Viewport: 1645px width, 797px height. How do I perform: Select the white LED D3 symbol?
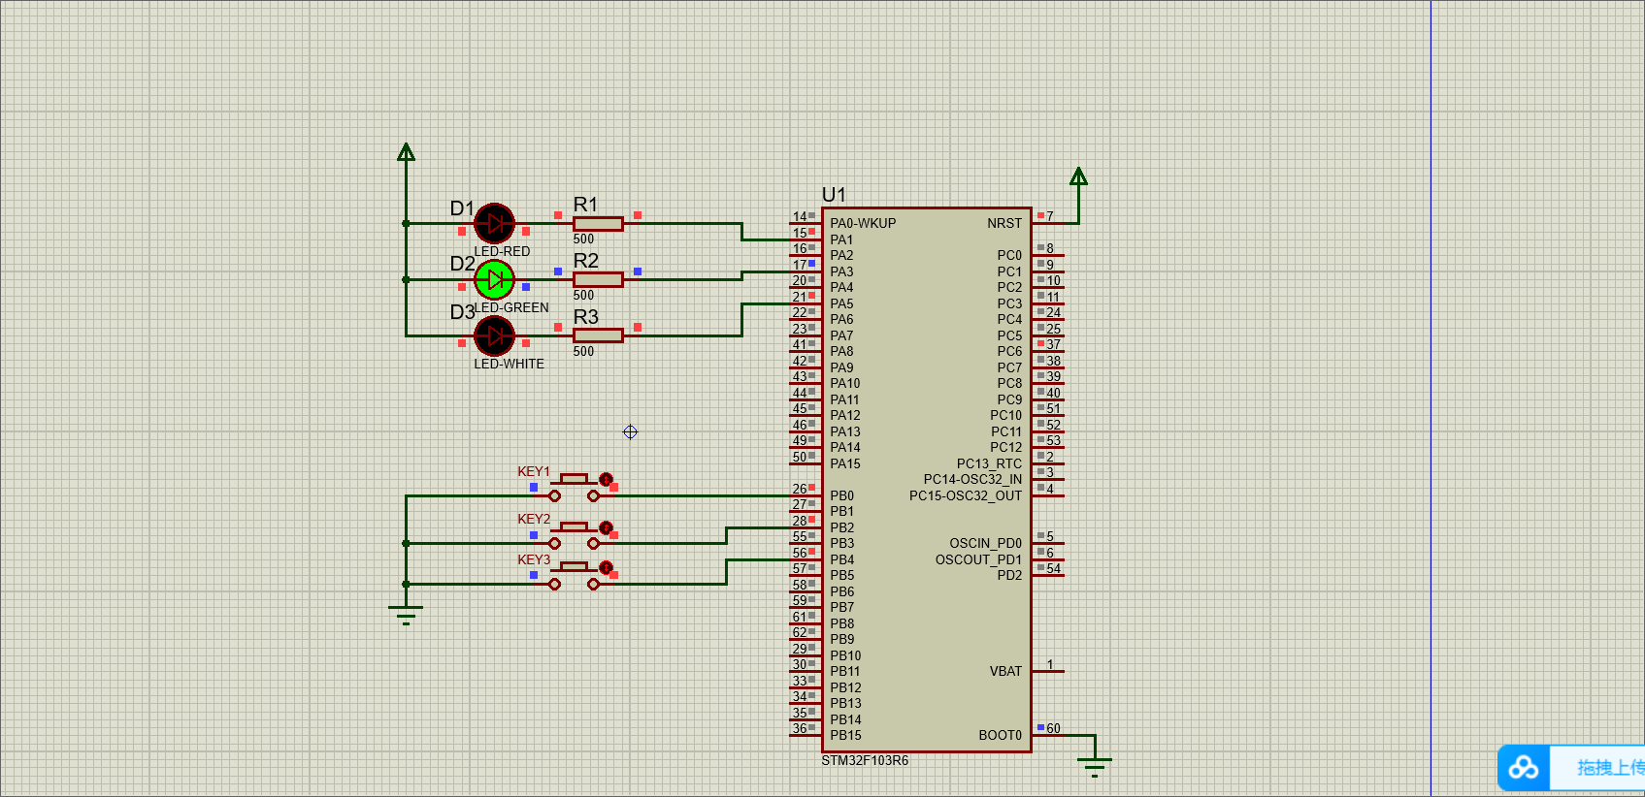pos(494,336)
